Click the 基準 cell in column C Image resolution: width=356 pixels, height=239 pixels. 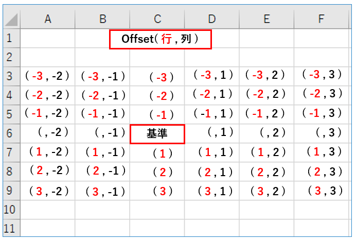tap(157, 134)
